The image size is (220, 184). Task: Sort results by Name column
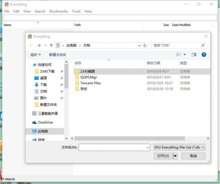[38, 25]
